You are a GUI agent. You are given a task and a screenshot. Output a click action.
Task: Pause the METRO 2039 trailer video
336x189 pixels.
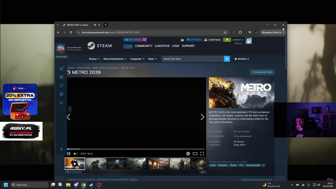point(69,154)
